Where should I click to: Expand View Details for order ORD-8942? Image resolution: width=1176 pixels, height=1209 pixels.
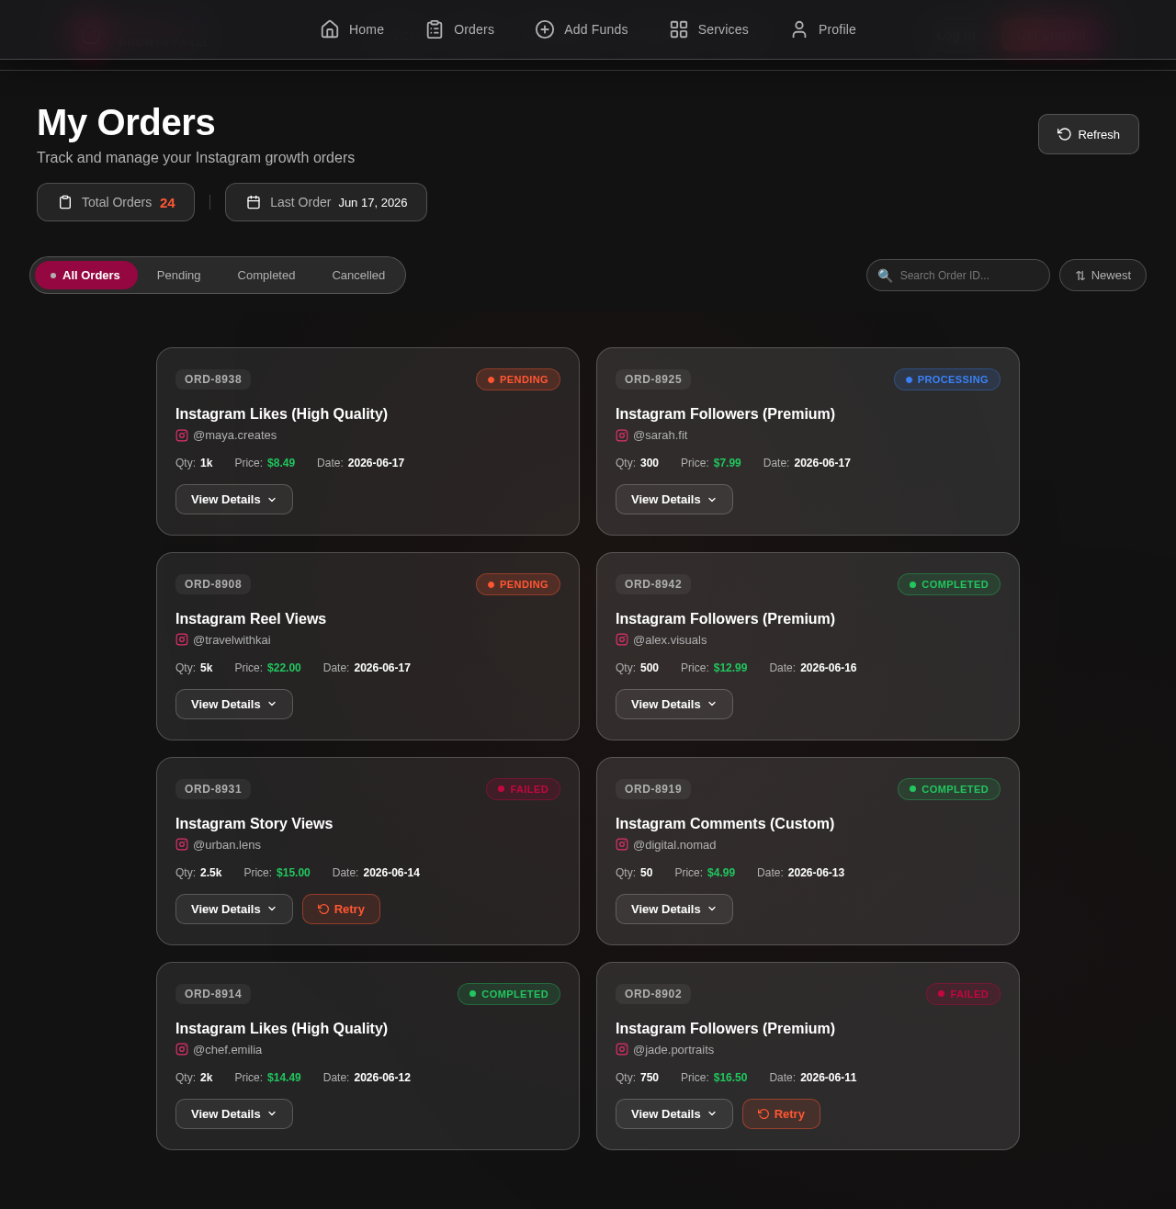click(x=674, y=705)
